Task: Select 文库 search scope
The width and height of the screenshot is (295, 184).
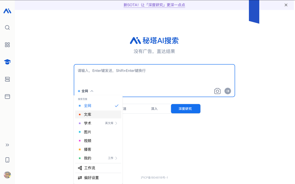Action: (x=98, y=114)
